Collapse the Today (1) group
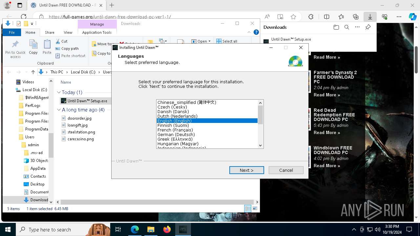This screenshot has height=236, width=420. (x=59, y=92)
